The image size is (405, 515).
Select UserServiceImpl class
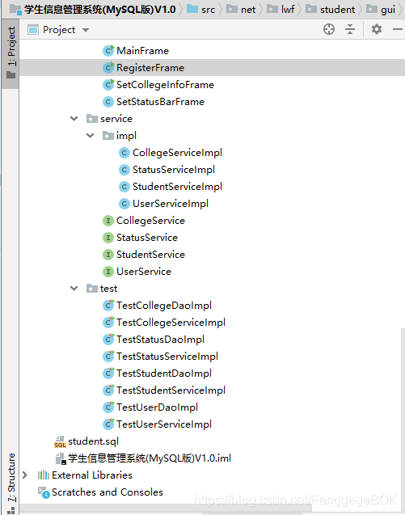point(171,204)
